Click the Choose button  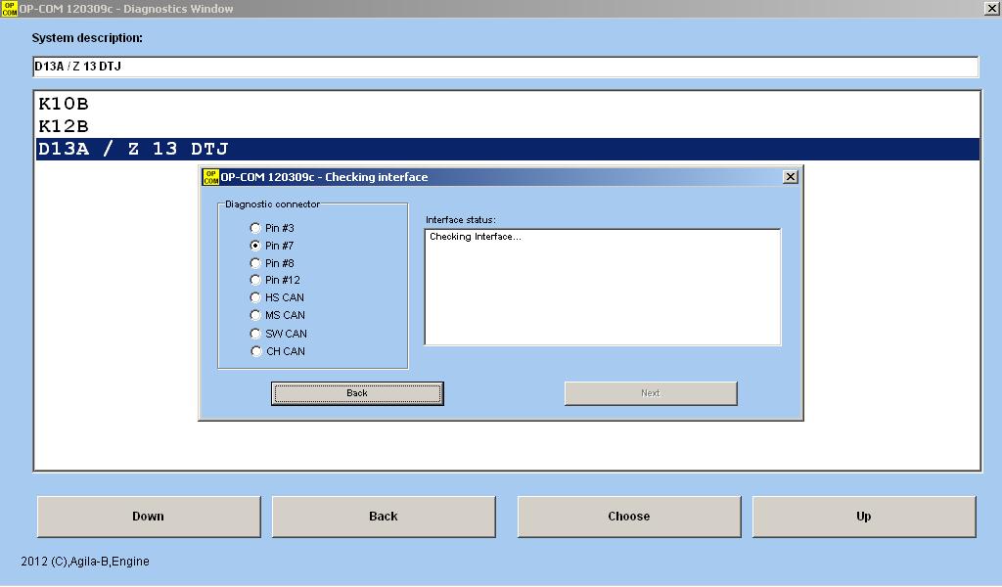[629, 517]
